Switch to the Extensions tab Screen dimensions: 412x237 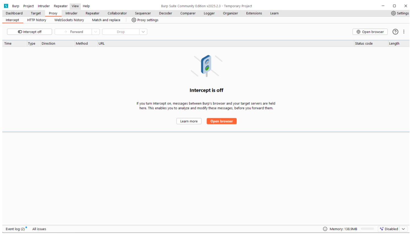pyautogui.click(x=254, y=13)
